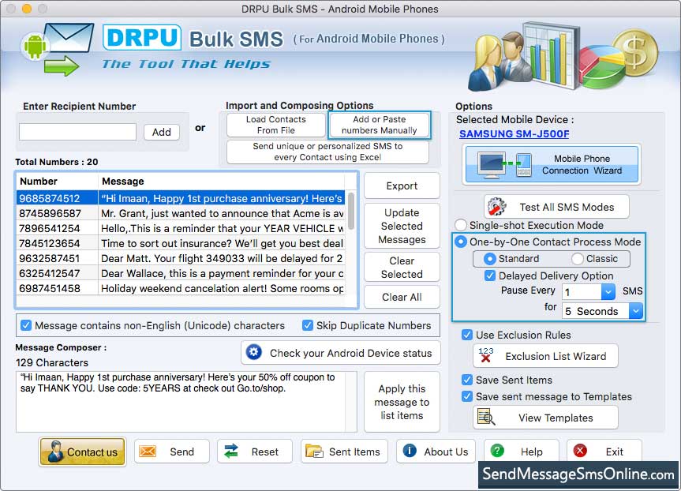Click the 'Time to sort out insurance' message
Screen dimensions: 681x491
coord(222,243)
